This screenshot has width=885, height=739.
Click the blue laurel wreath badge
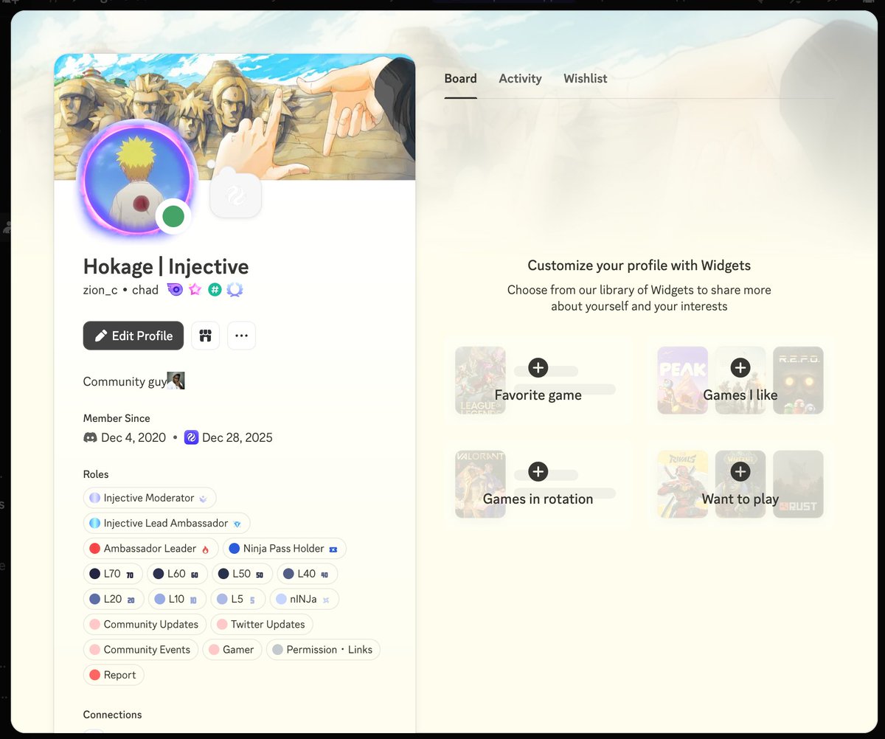pyautogui.click(x=235, y=290)
